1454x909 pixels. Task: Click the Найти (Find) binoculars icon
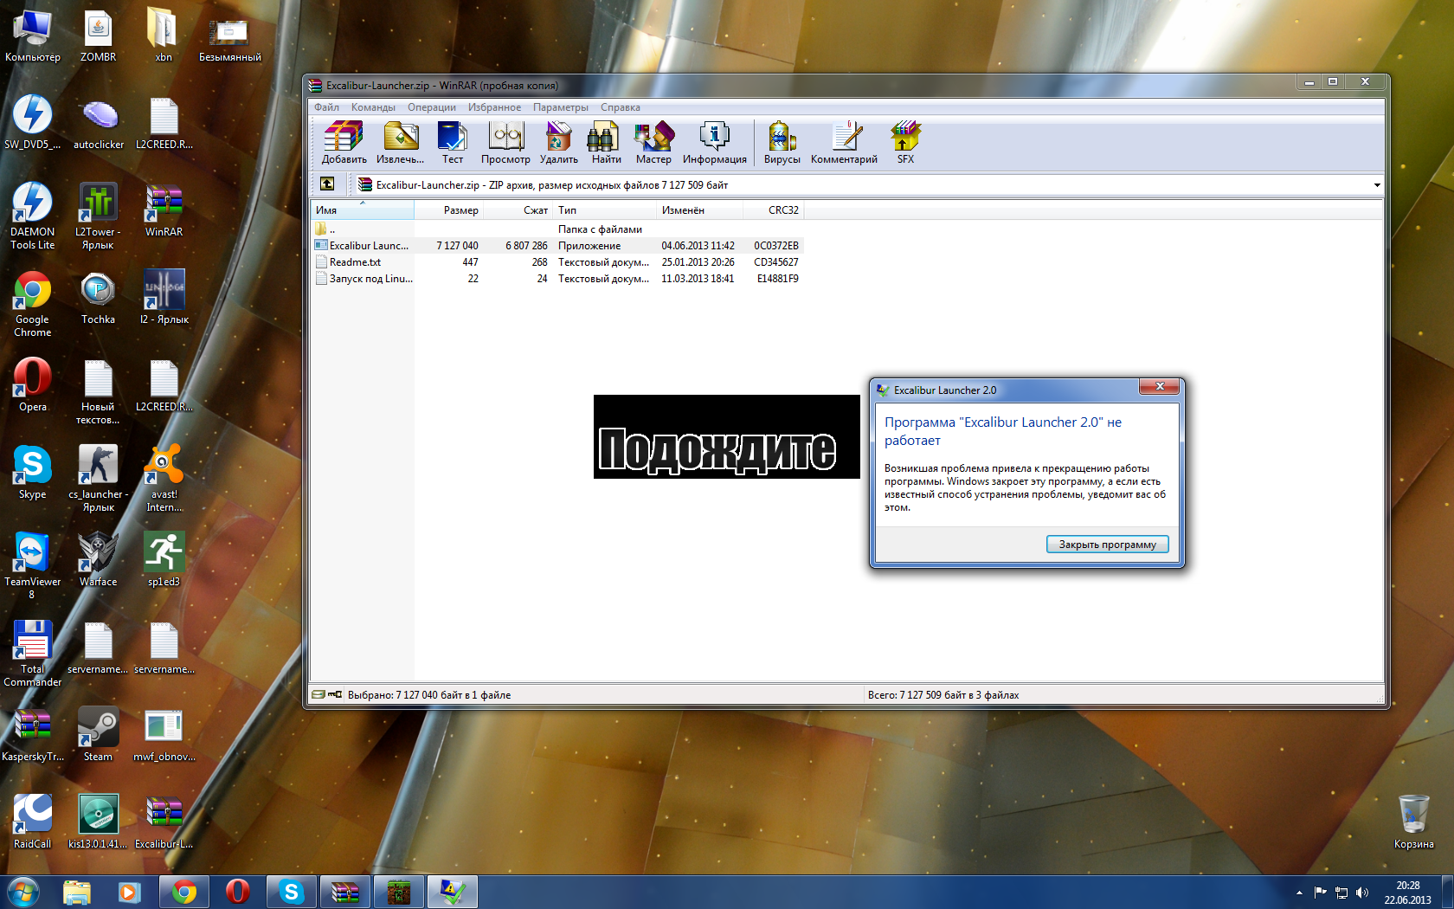click(x=606, y=143)
